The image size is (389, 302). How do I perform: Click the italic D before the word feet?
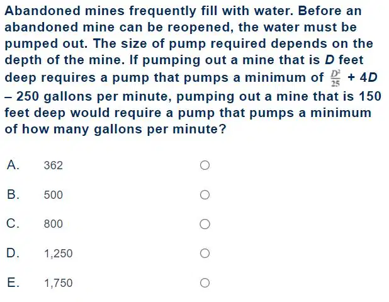[330, 60]
